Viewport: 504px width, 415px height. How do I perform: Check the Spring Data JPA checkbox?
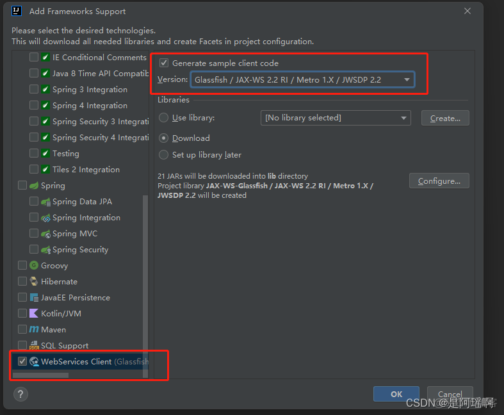tap(34, 201)
